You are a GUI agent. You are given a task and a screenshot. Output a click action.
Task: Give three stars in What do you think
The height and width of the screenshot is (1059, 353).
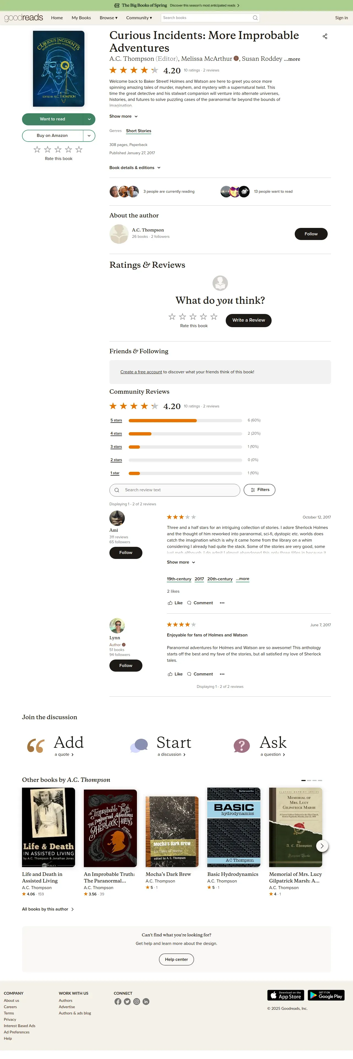[193, 316]
